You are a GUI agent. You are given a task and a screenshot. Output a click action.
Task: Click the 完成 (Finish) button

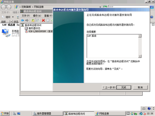pos(124,88)
